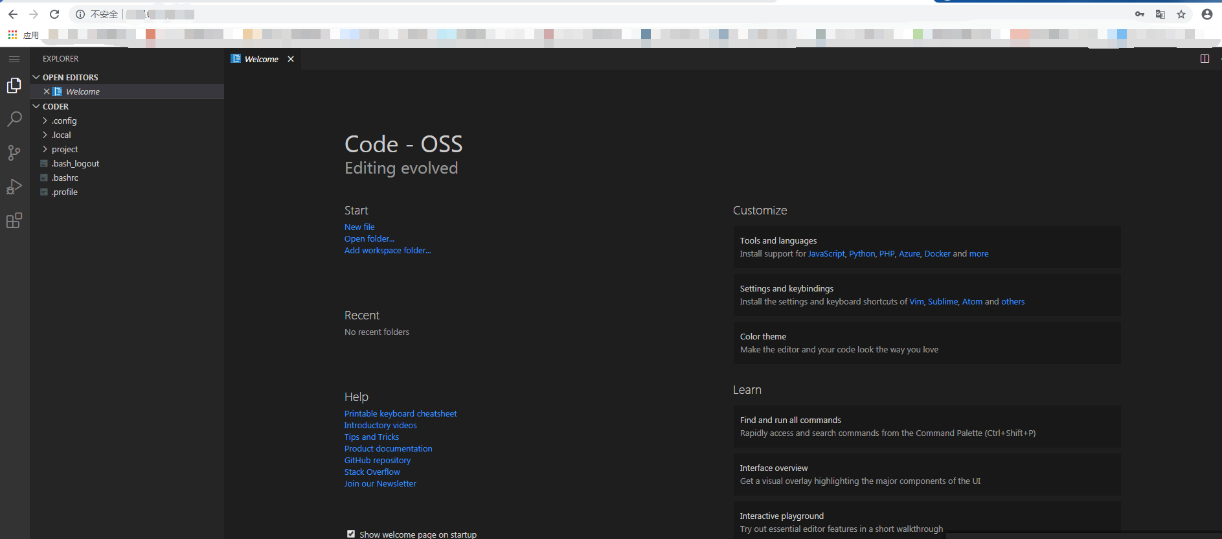The image size is (1222, 539).
Task: Expand the .local folder
Action: tap(127, 135)
